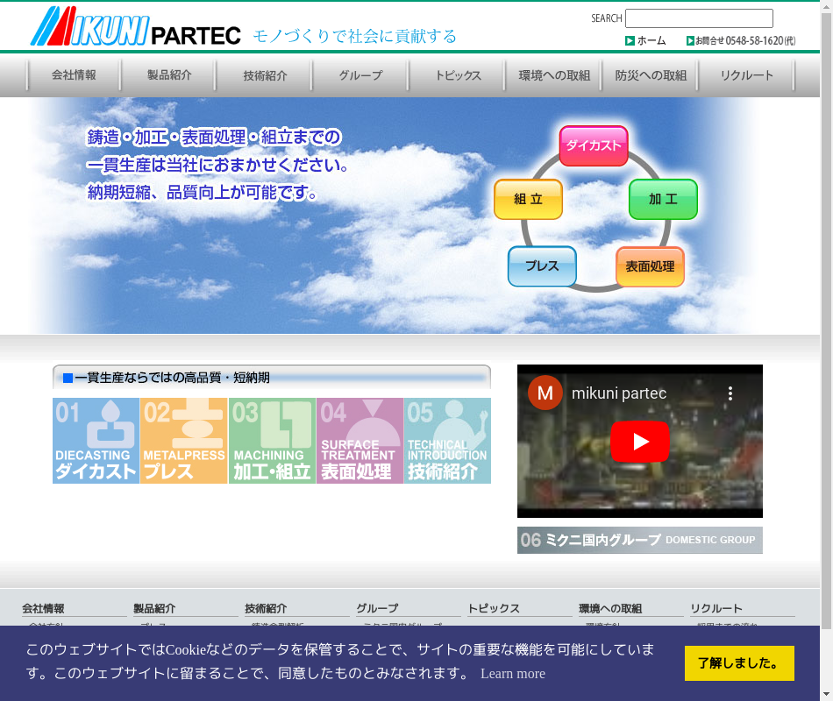Click the orange 表面処理 diagram button

(650, 266)
